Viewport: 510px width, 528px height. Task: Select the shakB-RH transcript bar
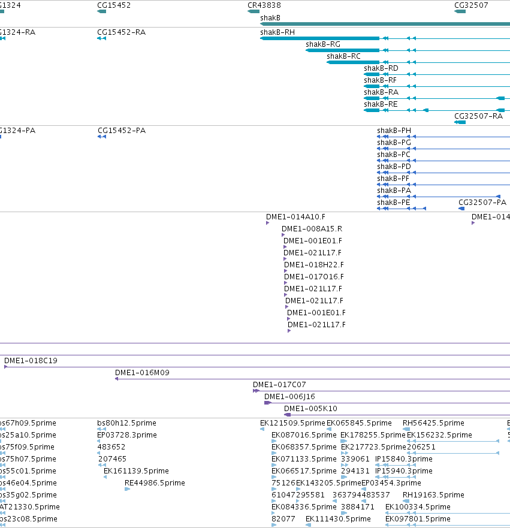320,38
